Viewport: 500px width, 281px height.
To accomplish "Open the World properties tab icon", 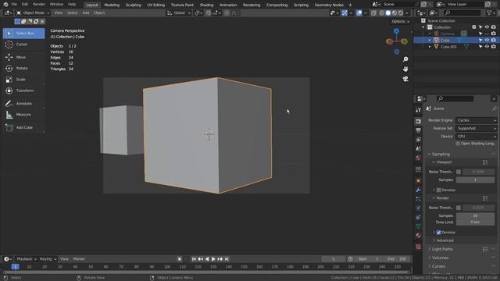I will 419,158.
